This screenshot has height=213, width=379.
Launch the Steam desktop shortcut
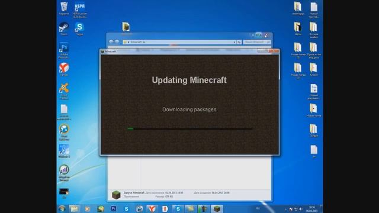(64, 28)
